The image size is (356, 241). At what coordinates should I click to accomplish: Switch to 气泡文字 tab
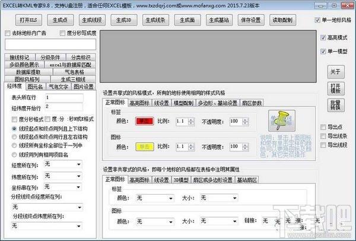click(x=58, y=87)
